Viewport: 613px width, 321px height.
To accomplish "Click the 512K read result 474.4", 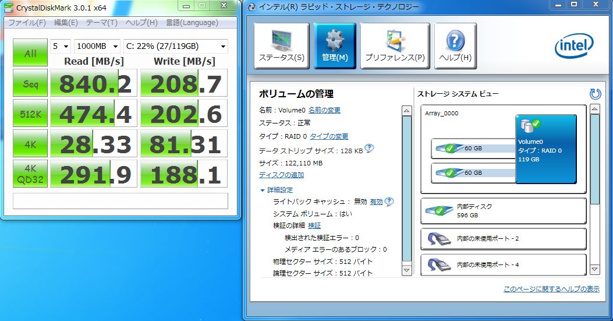I will [x=94, y=113].
